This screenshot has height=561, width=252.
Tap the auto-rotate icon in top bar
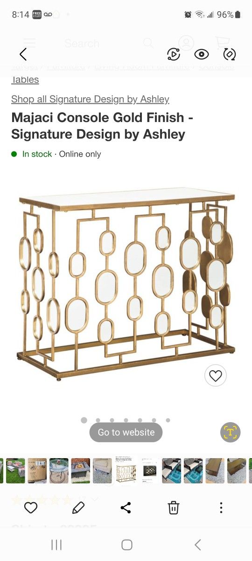point(229,54)
